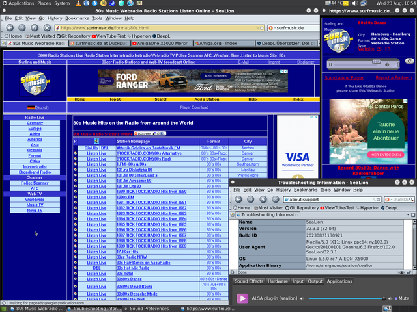Click the Deutsch language link

coord(42,107)
